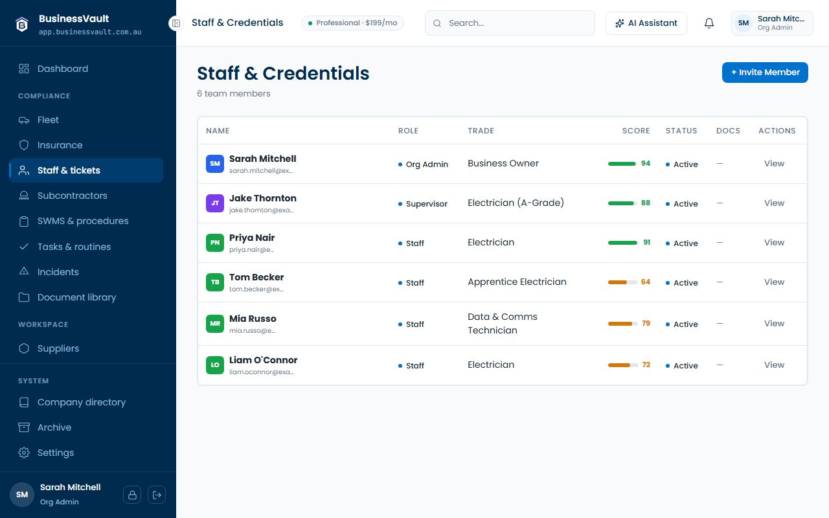829x518 pixels.
Task: Click the BusinessVault shield logo
Action: pos(23,24)
